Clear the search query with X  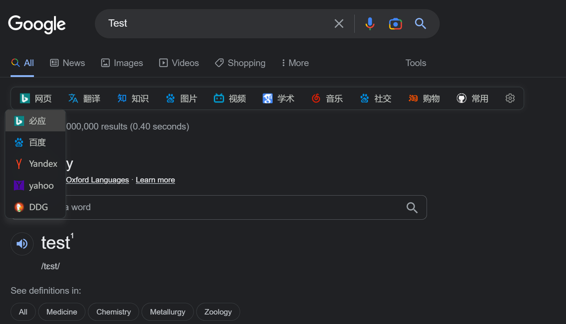339,24
